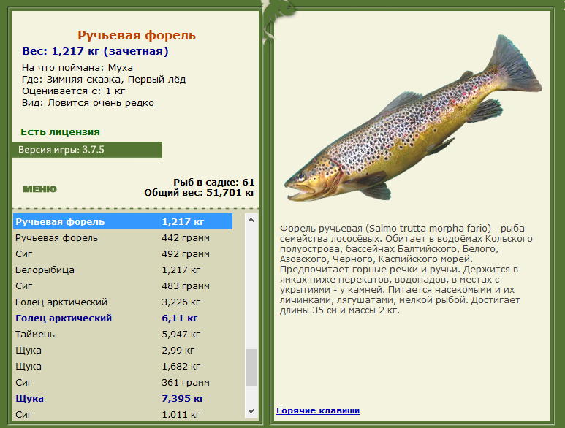Select Голец арктический 3,226 кг row

point(123,302)
